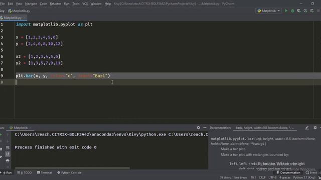Click 'import matplotlib.pyplot as plt' line

click(x=54, y=24)
